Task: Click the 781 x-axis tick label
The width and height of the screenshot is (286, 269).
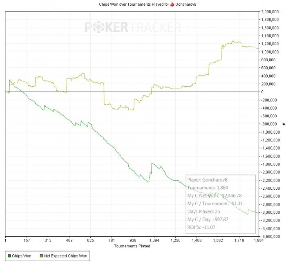Action: (112, 240)
